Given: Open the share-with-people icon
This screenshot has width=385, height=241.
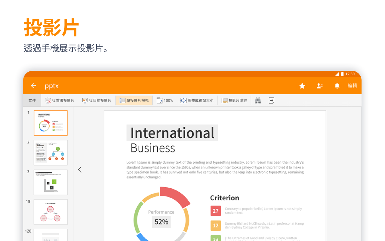Looking at the screenshot, I should (x=320, y=86).
